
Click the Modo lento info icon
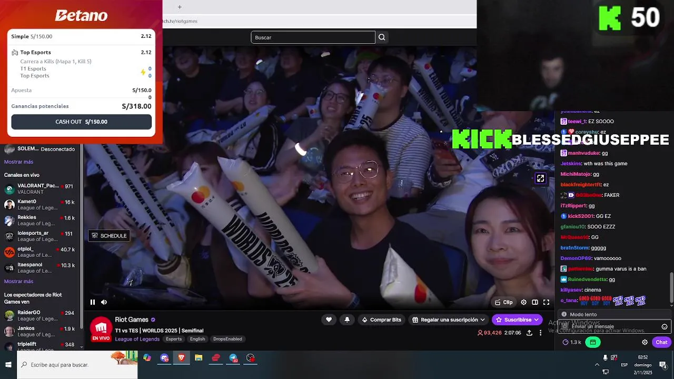click(564, 314)
